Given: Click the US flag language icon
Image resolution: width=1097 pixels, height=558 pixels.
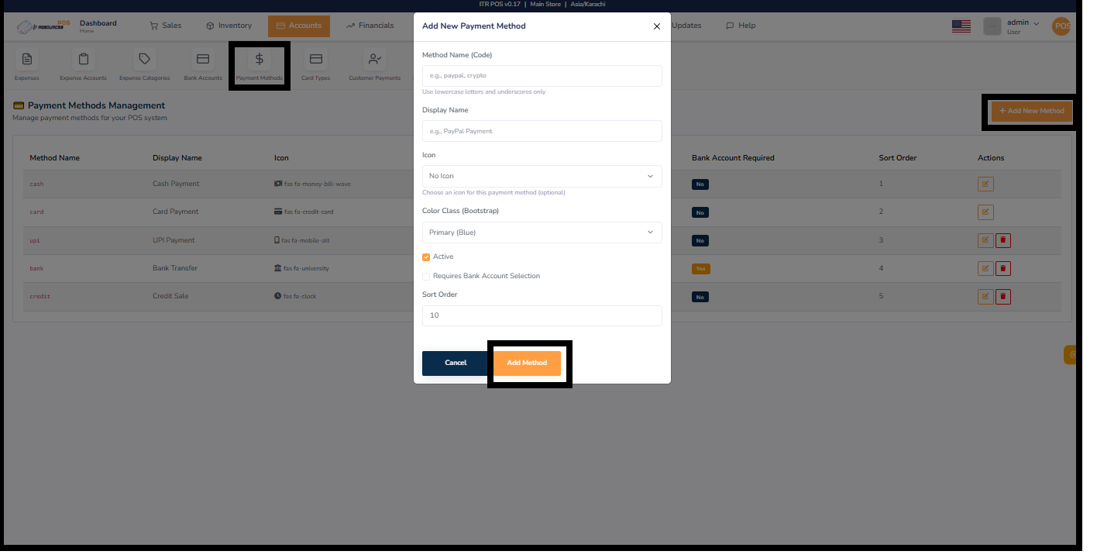Looking at the screenshot, I should point(961,26).
